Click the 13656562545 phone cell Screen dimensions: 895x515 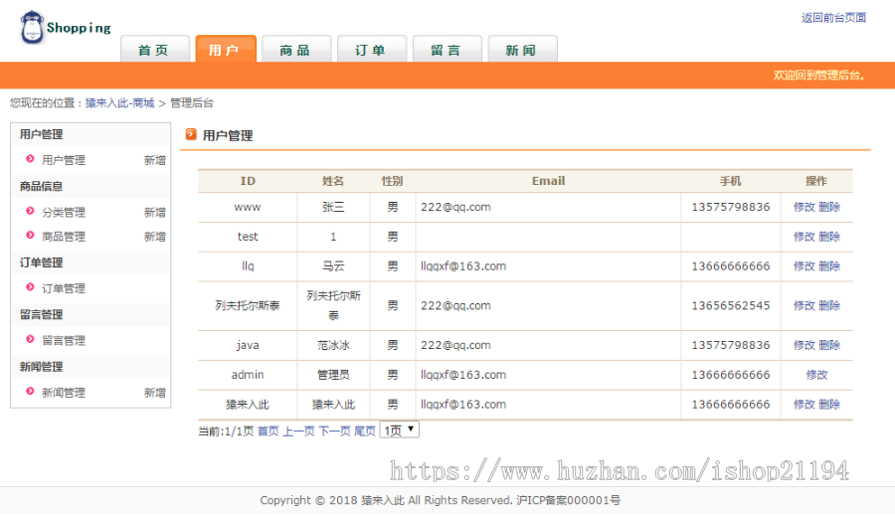click(x=731, y=305)
